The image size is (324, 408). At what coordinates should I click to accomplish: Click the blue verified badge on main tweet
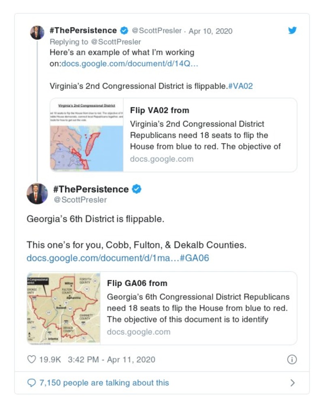[137, 189]
